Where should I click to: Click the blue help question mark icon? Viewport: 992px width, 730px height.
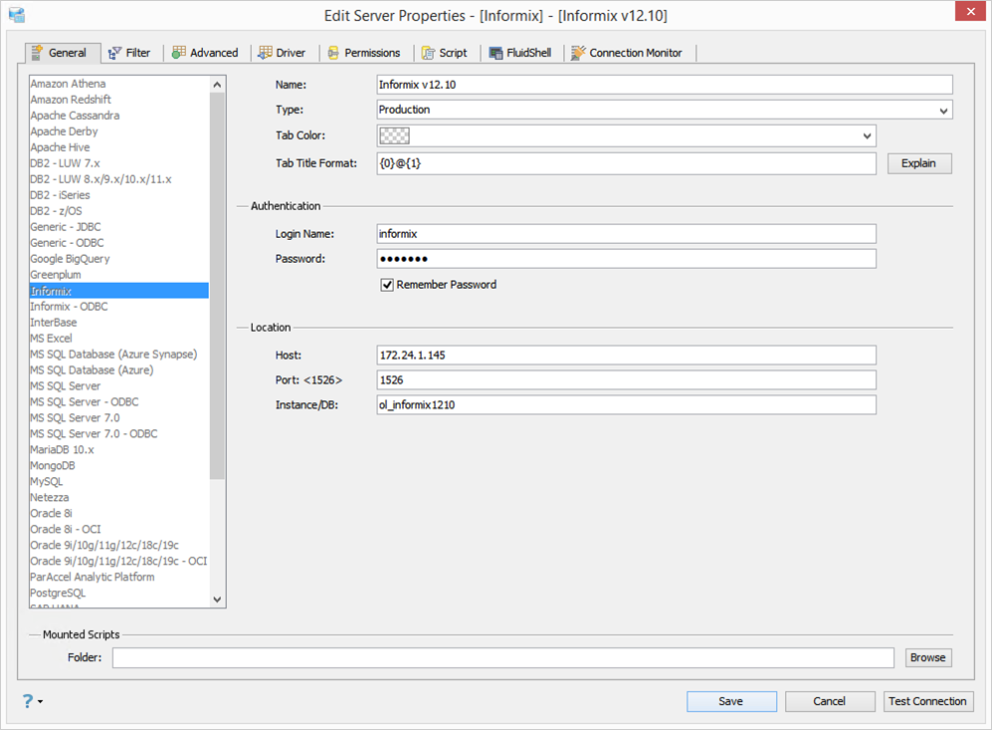(x=27, y=701)
